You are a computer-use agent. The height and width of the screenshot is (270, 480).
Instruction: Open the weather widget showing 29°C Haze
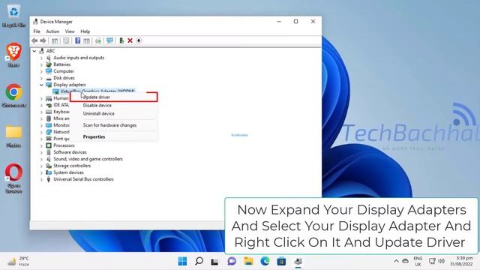(18, 261)
